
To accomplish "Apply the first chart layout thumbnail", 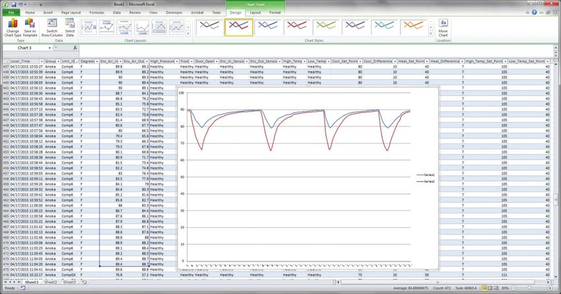I will (89, 28).
